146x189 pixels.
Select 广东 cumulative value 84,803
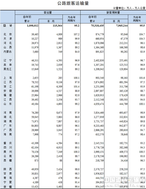(x=35, y=126)
